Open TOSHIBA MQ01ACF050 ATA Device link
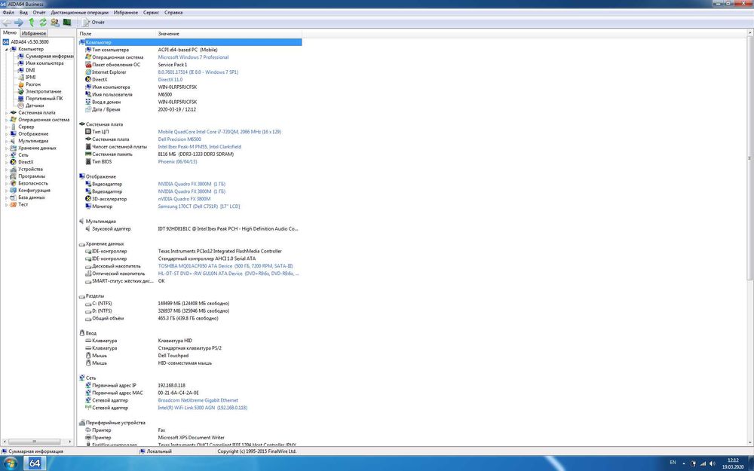 (225, 266)
